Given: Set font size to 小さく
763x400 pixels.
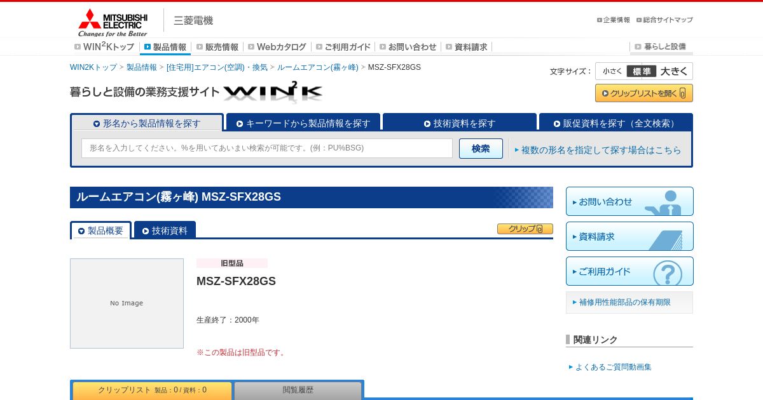Looking at the screenshot, I should 612,71.
